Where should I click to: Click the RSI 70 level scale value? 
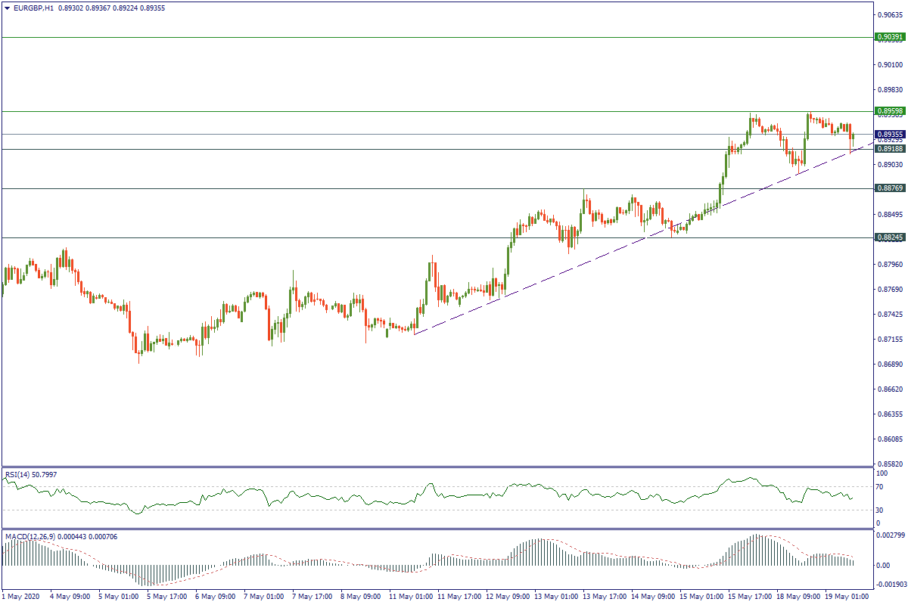pos(880,487)
